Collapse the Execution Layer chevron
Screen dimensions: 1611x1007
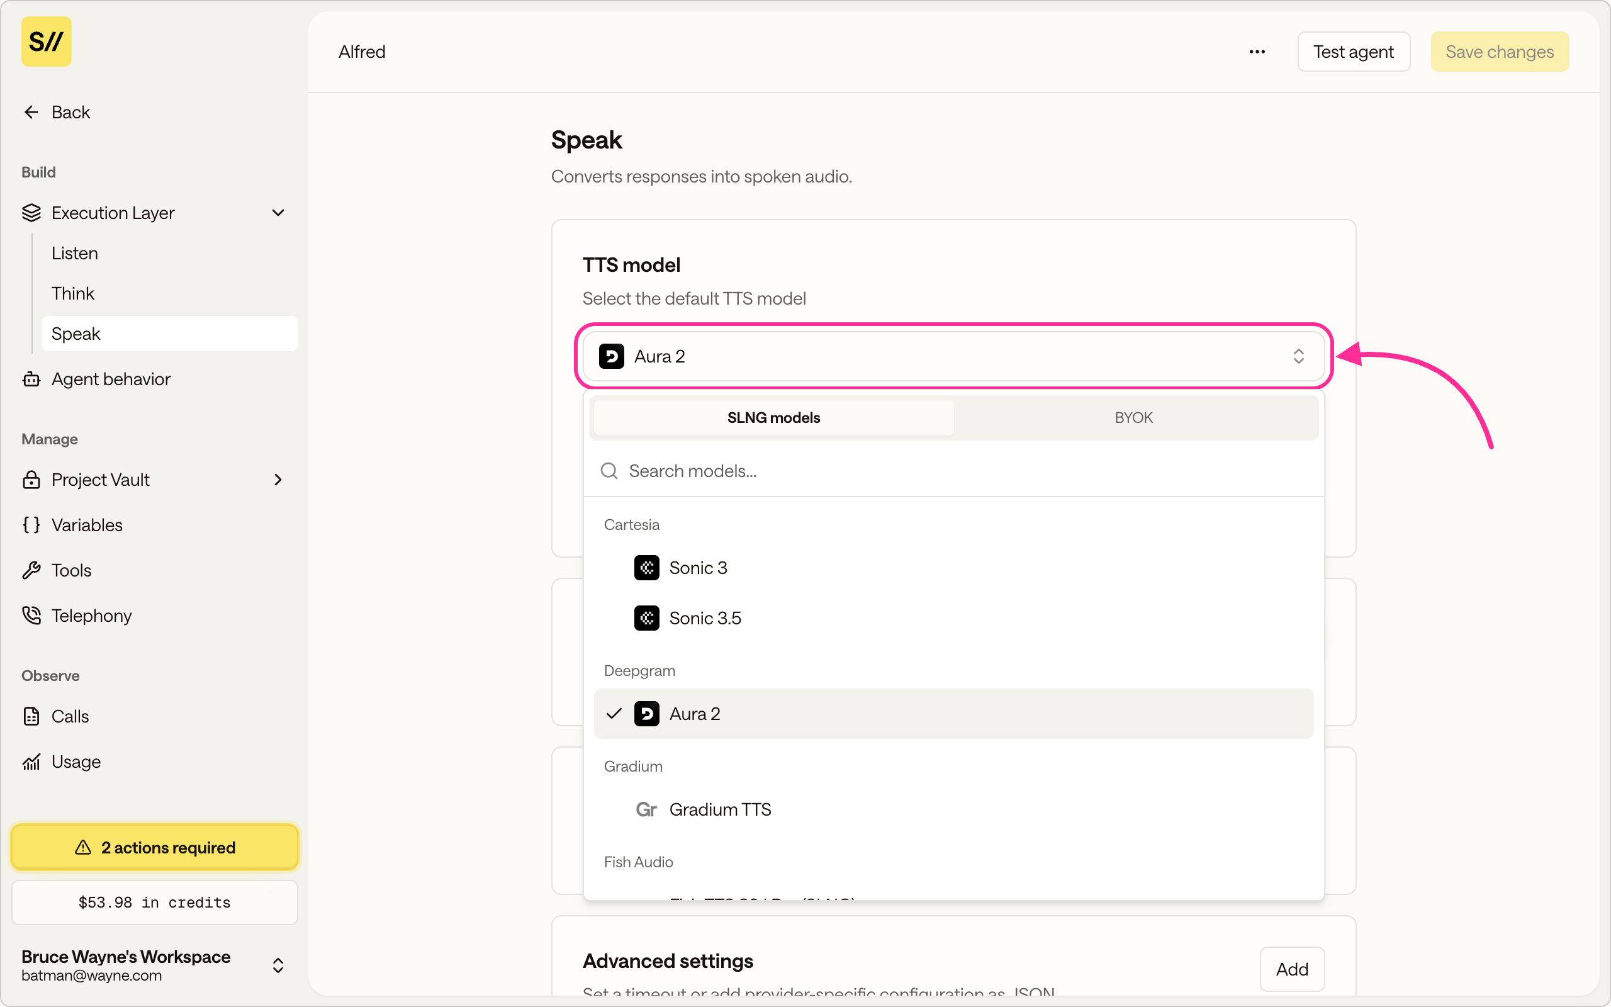point(278,213)
